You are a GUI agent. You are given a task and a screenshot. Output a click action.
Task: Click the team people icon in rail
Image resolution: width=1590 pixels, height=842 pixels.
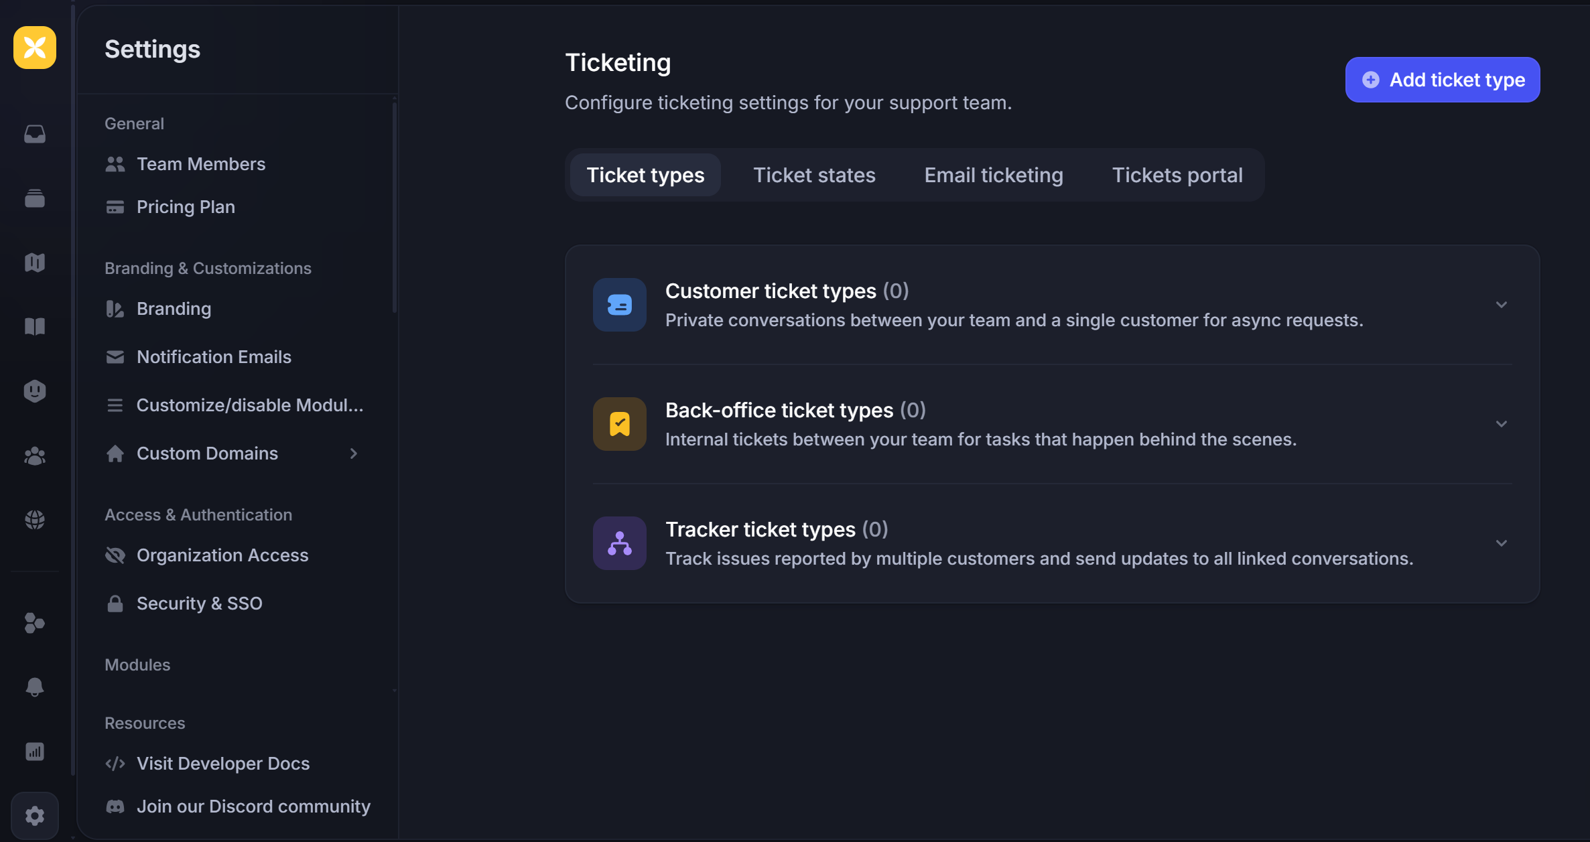coord(35,456)
